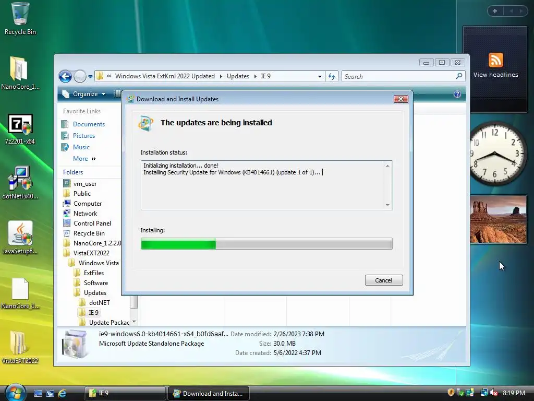Open Documents in Favorite Links
Image resolution: width=534 pixels, height=401 pixels.
coord(89,124)
